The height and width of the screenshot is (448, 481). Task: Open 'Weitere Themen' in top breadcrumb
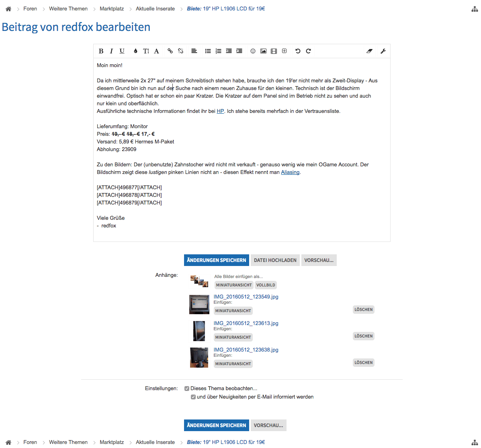click(68, 9)
